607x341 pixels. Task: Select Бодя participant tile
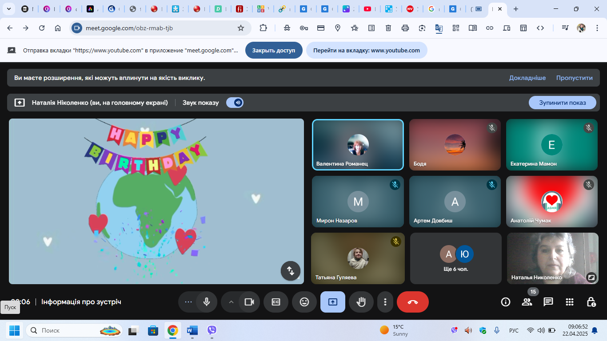click(x=455, y=145)
